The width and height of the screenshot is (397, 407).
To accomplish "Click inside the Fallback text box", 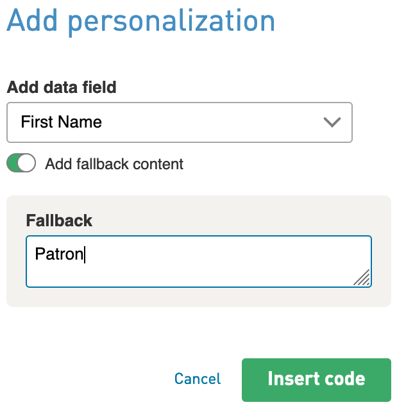I will [199, 262].
